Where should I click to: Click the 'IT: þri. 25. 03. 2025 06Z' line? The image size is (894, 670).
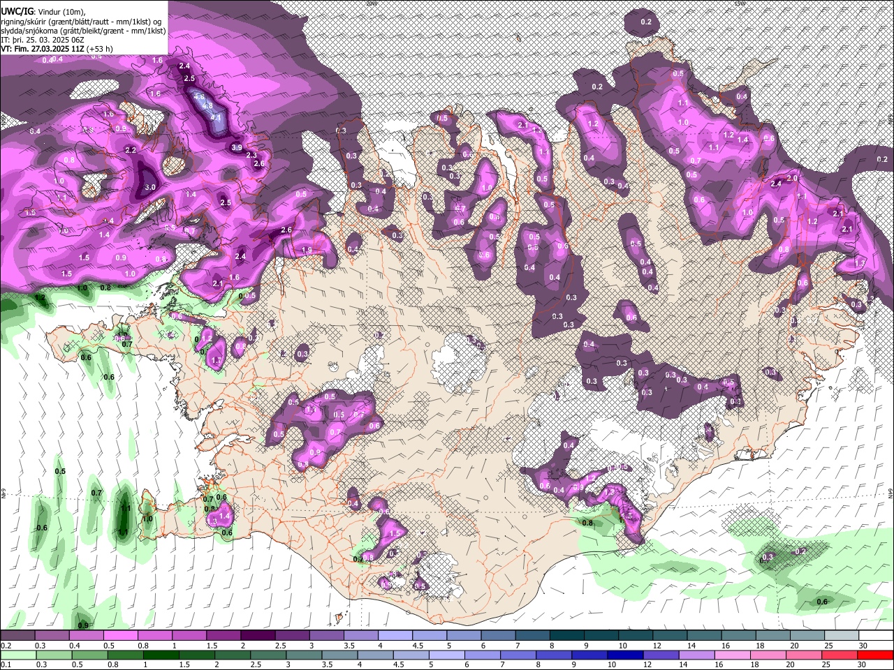point(43,40)
